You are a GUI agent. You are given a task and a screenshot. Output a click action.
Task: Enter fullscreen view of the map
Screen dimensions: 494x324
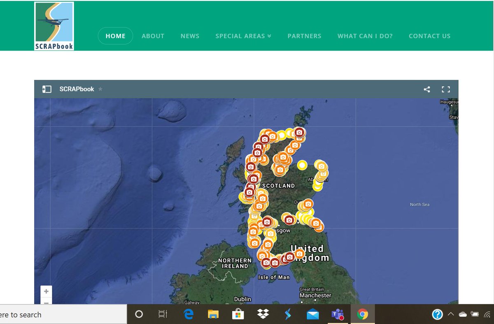446,89
